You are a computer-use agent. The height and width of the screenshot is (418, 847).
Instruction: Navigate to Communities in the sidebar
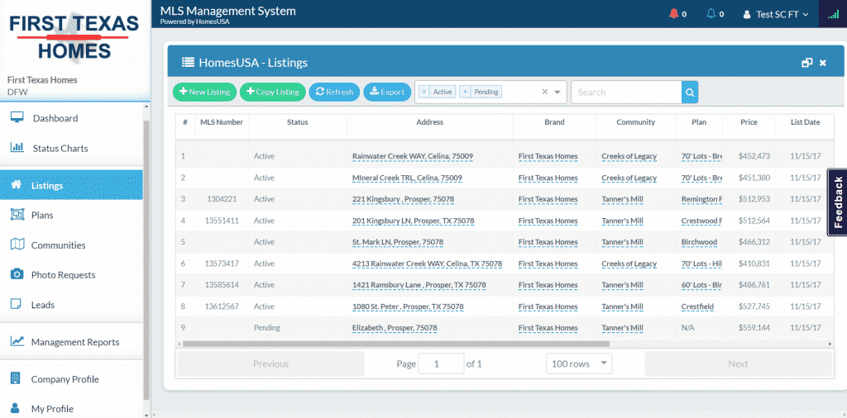click(58, 245)
